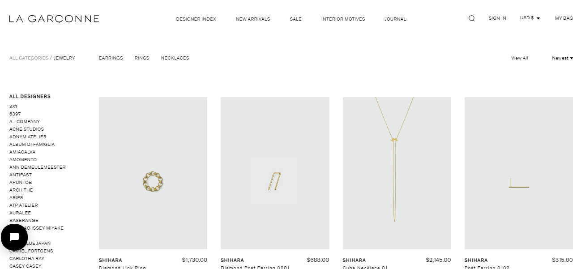Filter jewelry by Necklaces

pyautogui.click(x=175, y=58)
